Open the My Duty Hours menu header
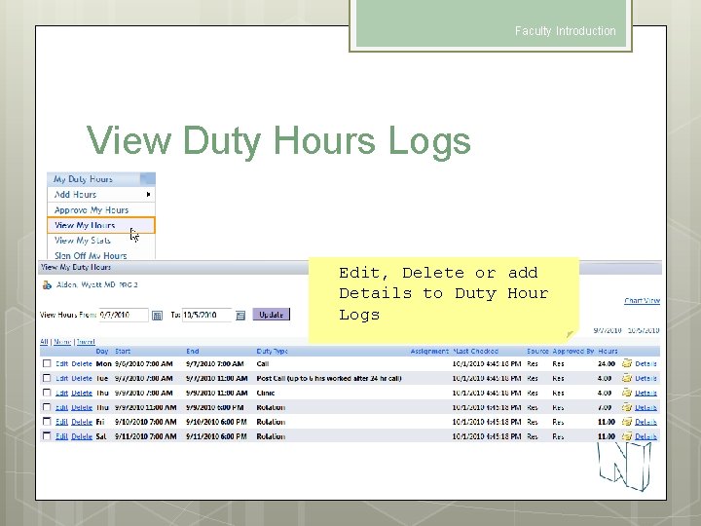 coord(101,179)
